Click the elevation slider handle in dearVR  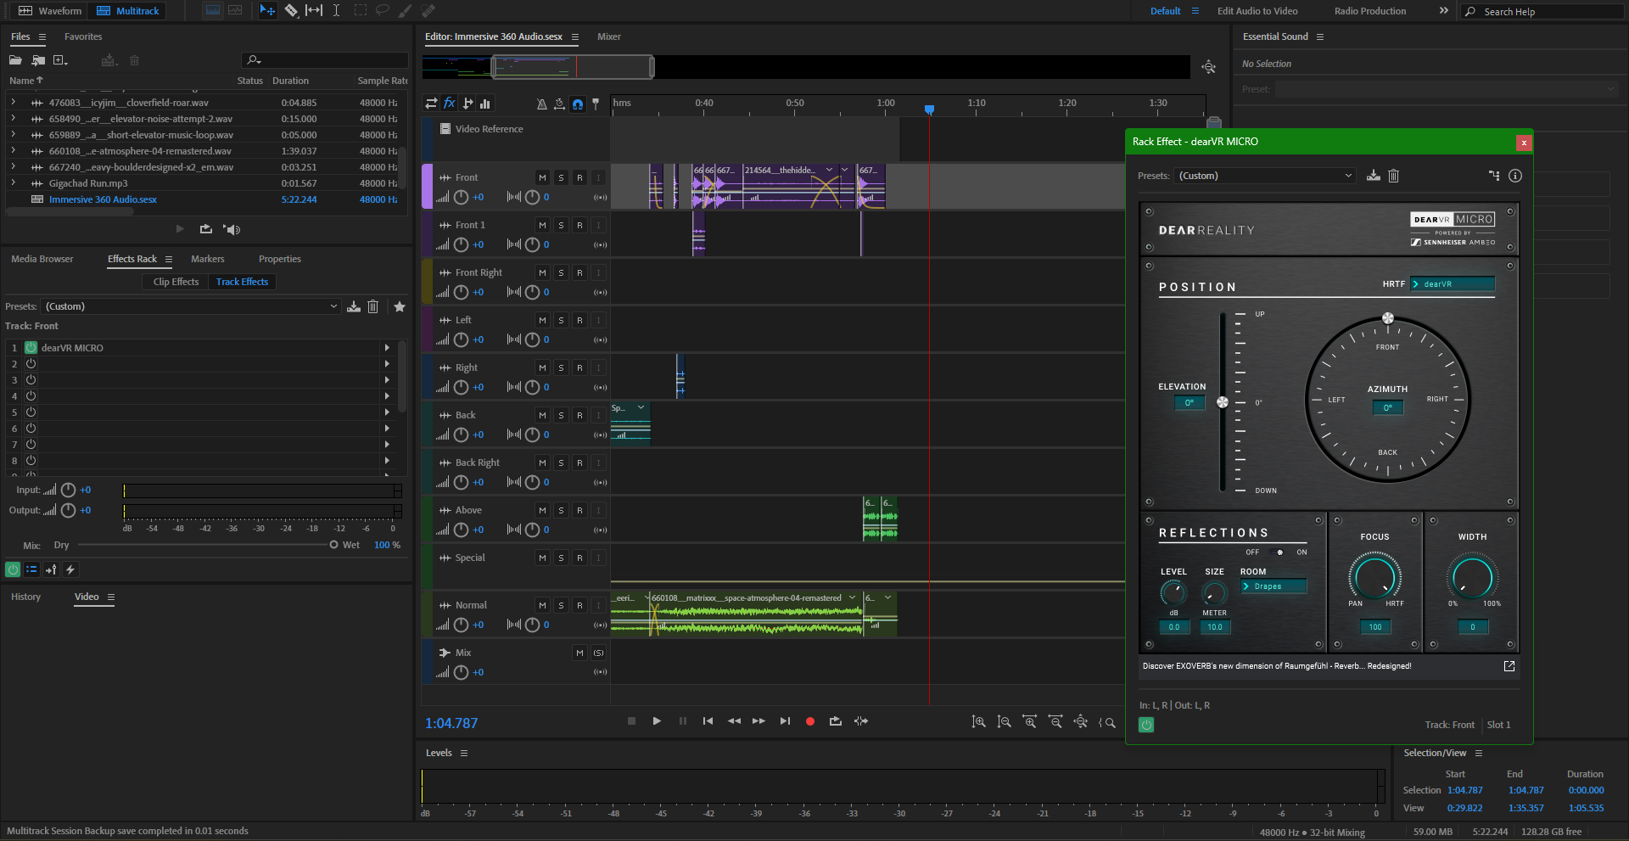coord(1223,402)
